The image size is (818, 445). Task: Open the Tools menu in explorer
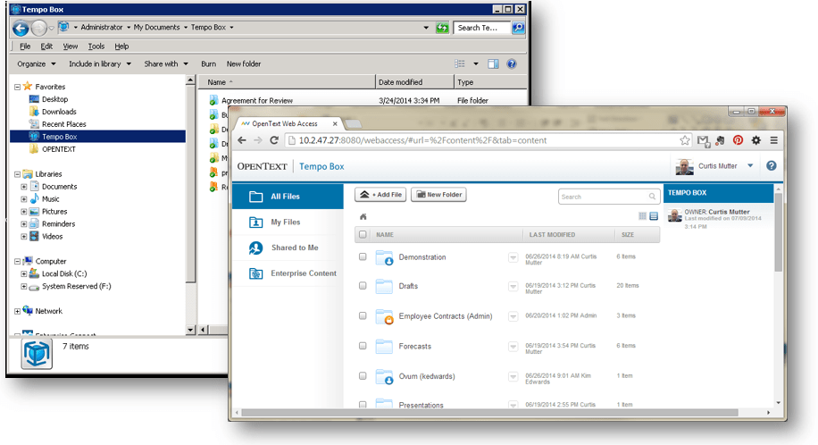(x=96, y=46)
